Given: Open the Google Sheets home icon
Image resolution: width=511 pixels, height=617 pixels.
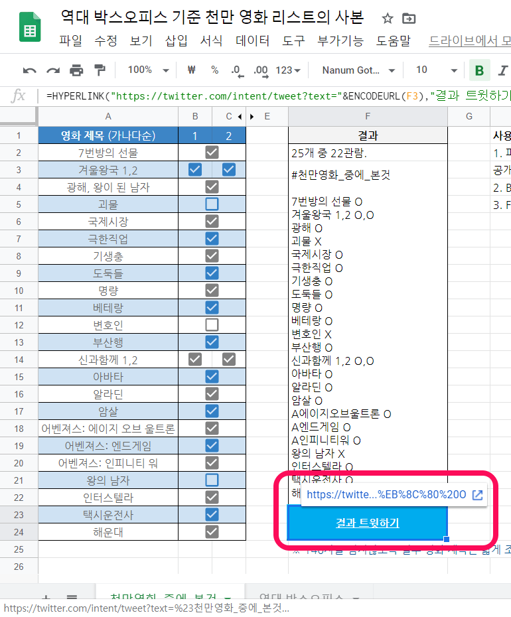Looking at the screenshot, I should tap(29, 29).
